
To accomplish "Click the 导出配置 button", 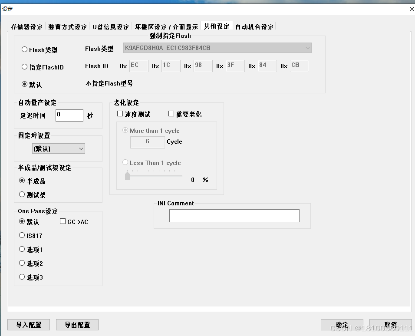I will click(x=77, y=324).
